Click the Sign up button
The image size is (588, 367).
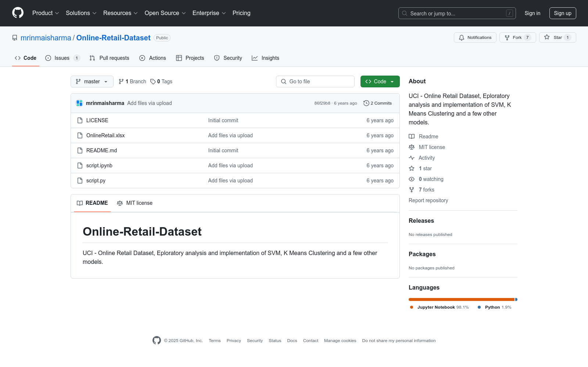pyautogui.click(x=563, y=13)
